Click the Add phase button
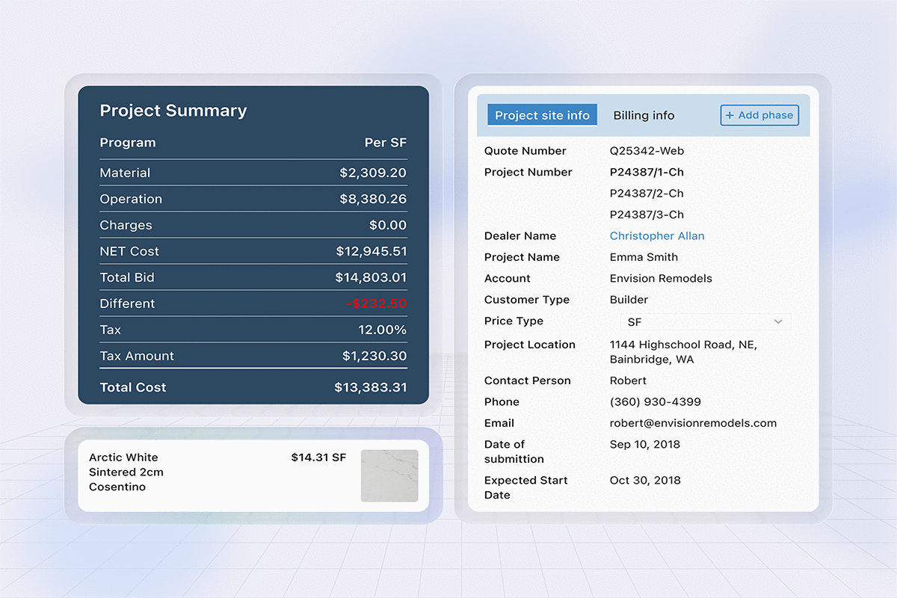The width and height of the screenshot is (897, 598). point(759,115)
